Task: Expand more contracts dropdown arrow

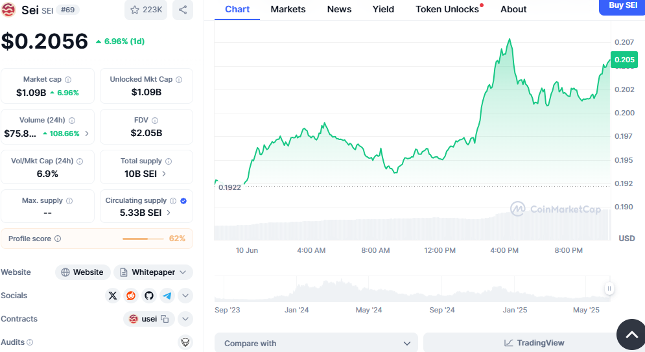Action: 185,319
